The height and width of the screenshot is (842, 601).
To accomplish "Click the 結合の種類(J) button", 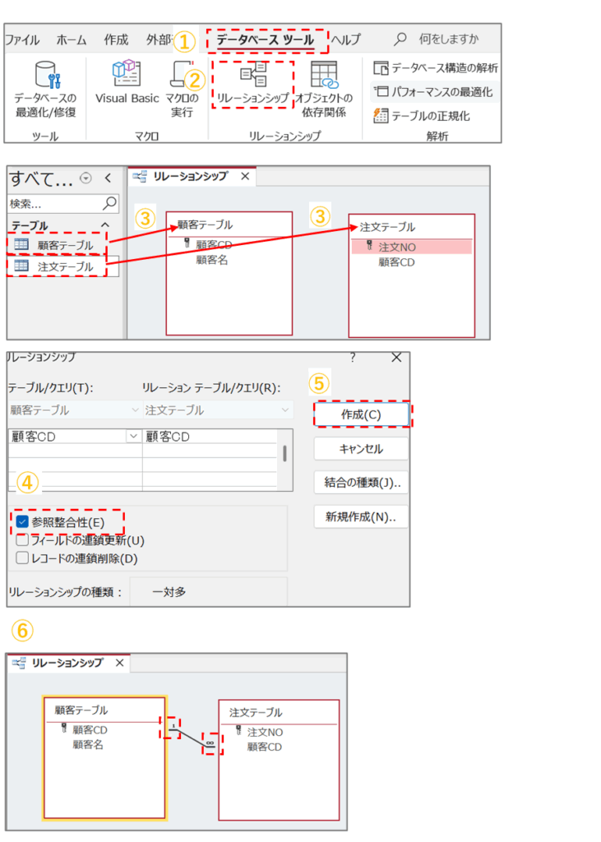I will coord(362,483).
